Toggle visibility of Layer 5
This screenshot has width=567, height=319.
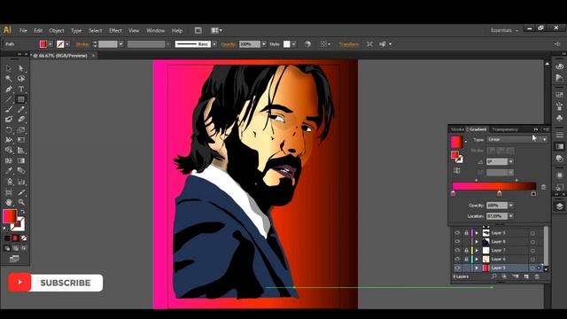coord(457,233)
